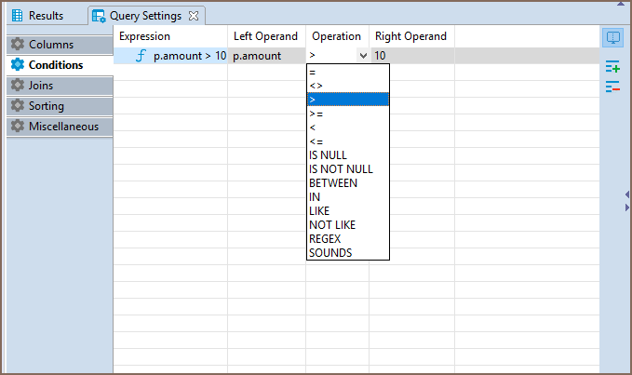The width and height of the screenshot is (632, 375).
Task: Select the BETWEEN operator from the list
Action: [x=333, y=183]
